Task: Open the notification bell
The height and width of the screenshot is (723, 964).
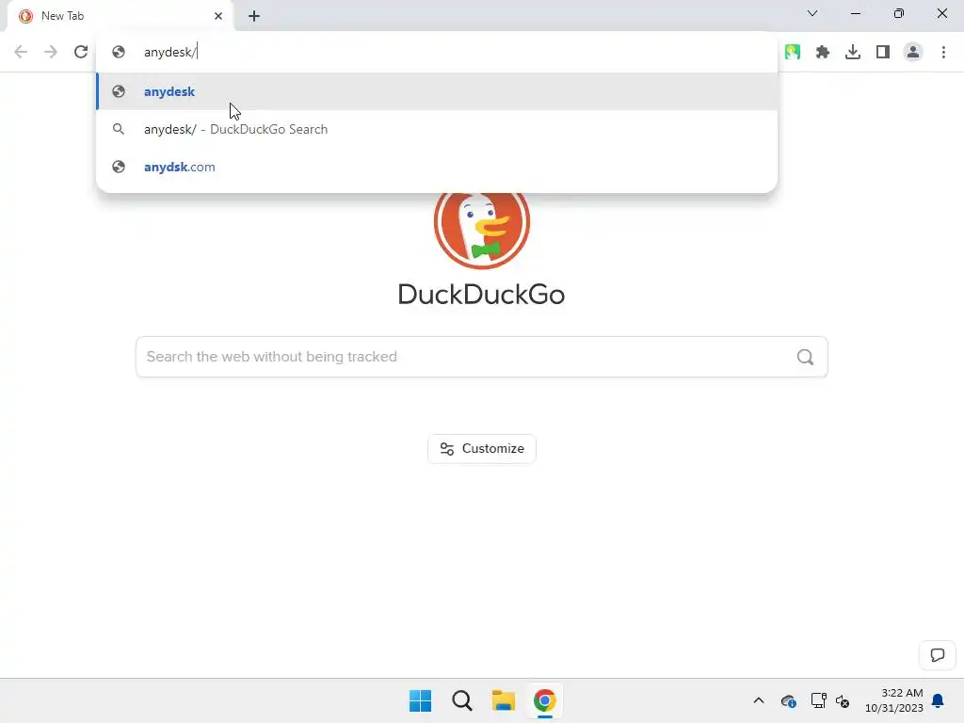Action: 938,700
